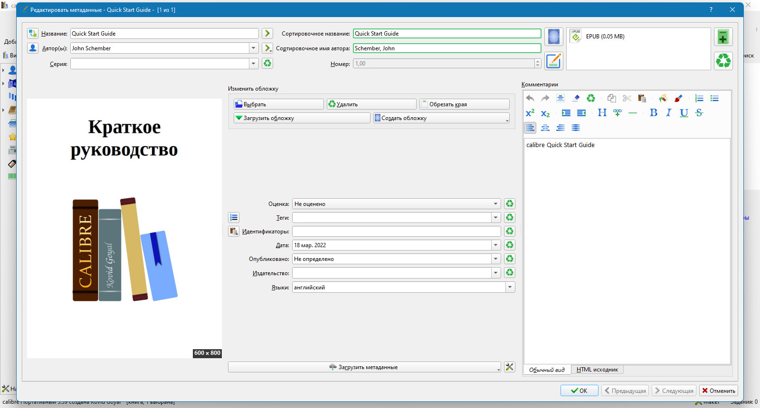The image size is (760, 408).
Task: Pick foreground text color brush icon
Action: tap(678, 98)
